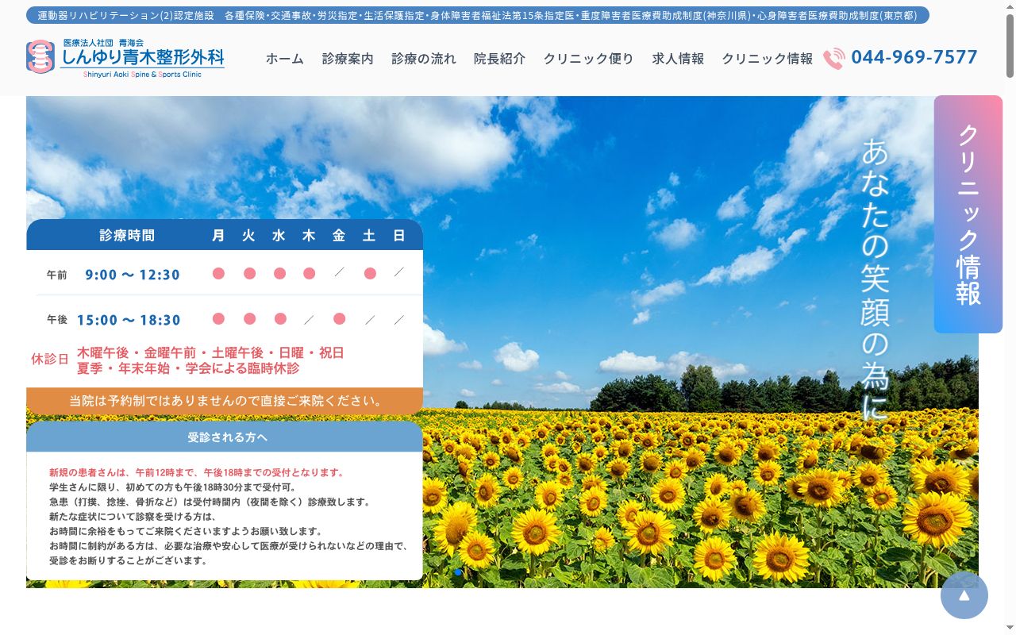The width and height of the screenshot is (1016, 635).
Task: Click the top blue insurance information banner
Action: tap(477, 15)
